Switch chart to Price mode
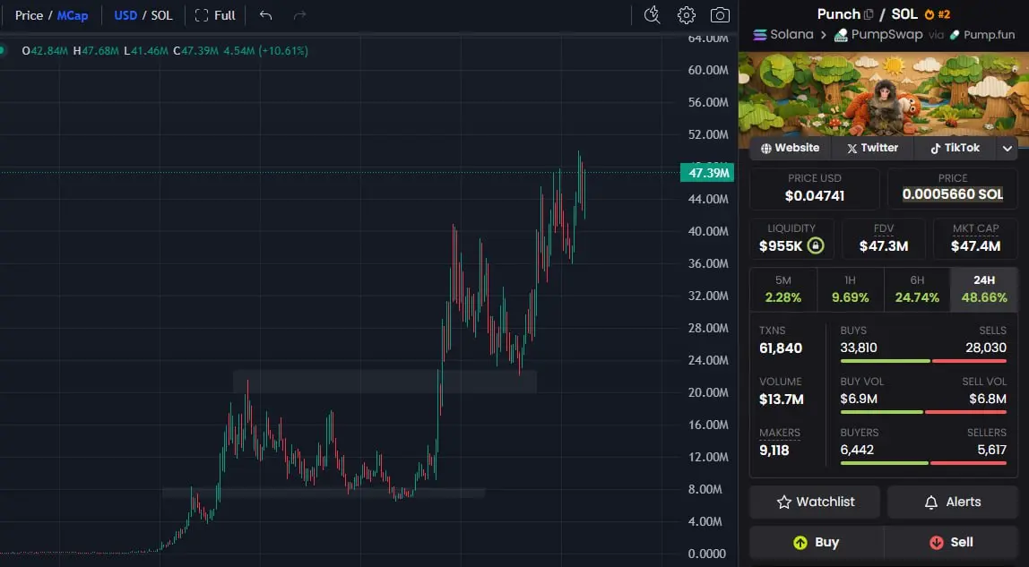This screenshot has width=1029, height=567. tap(29, 15)
